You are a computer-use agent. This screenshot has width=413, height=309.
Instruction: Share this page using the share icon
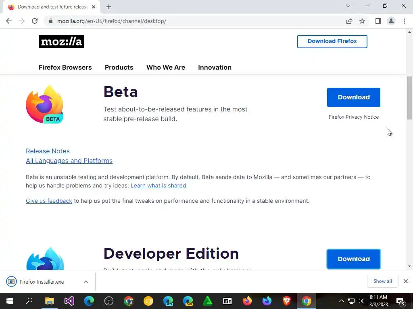coord(349,21)
